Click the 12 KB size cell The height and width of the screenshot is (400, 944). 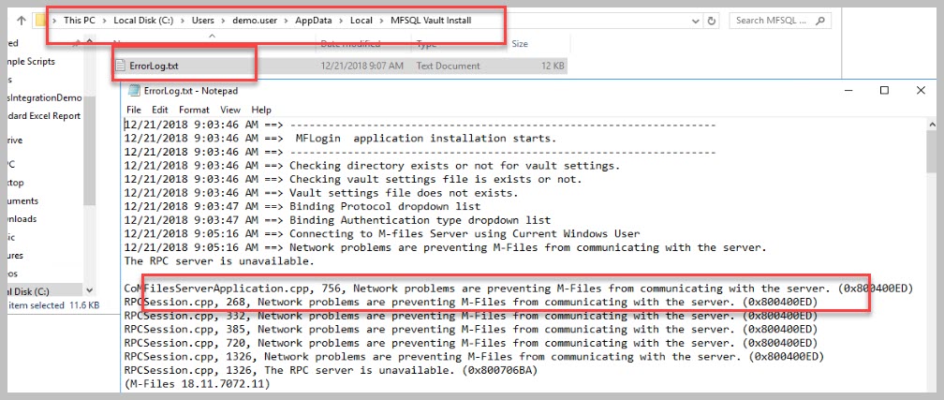tap(553, 66)
